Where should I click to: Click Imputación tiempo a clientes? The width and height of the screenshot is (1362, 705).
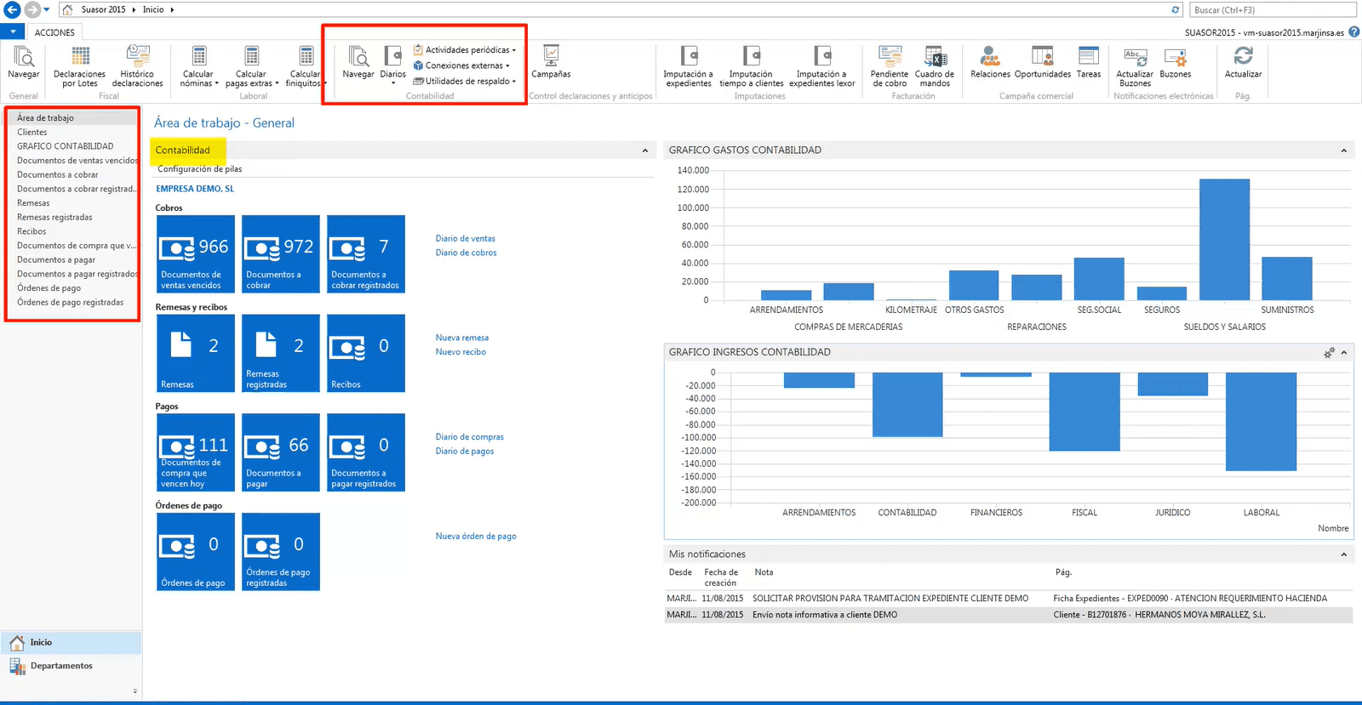pos(751,66)
